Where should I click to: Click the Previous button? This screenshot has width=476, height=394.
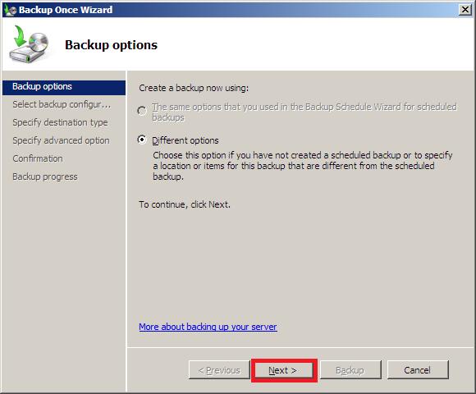(219, 370)
